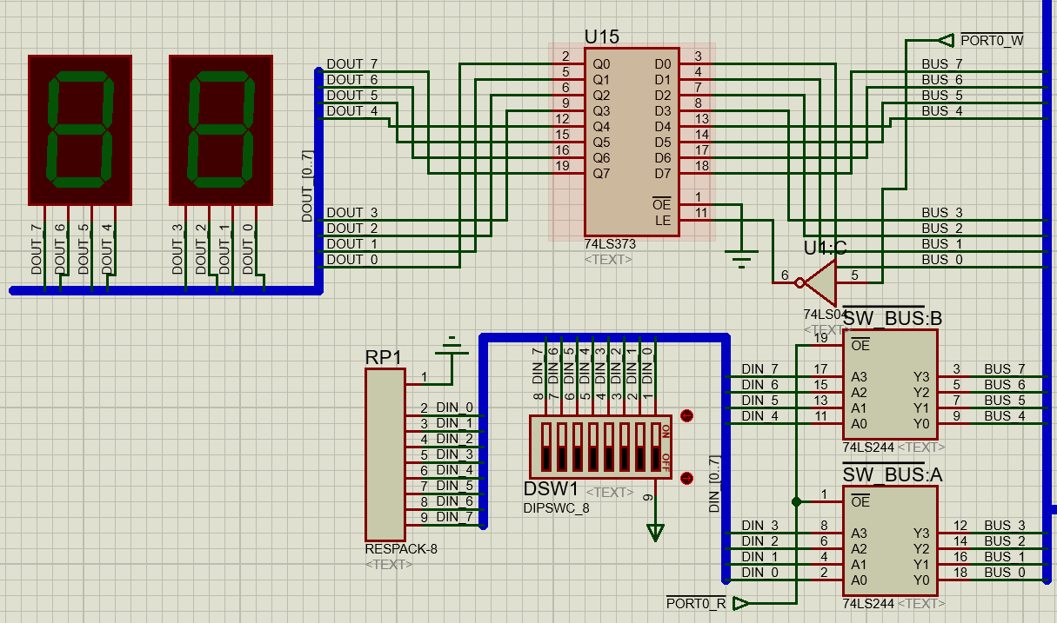Click the <TEXT> placeholder under U15
The image size is (1057, 623).
(x=608, y=259)
